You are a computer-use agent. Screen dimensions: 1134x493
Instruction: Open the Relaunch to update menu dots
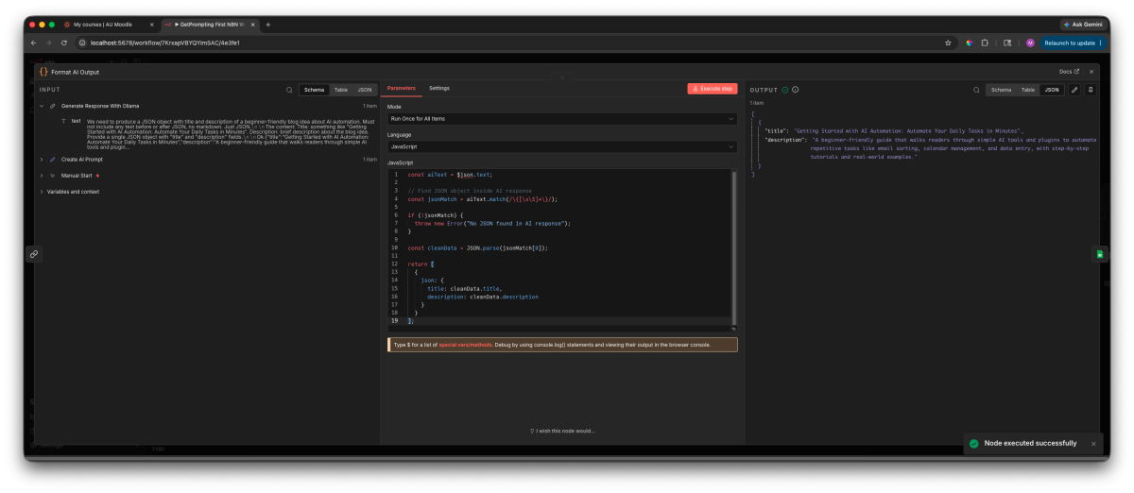[1101, 42]
